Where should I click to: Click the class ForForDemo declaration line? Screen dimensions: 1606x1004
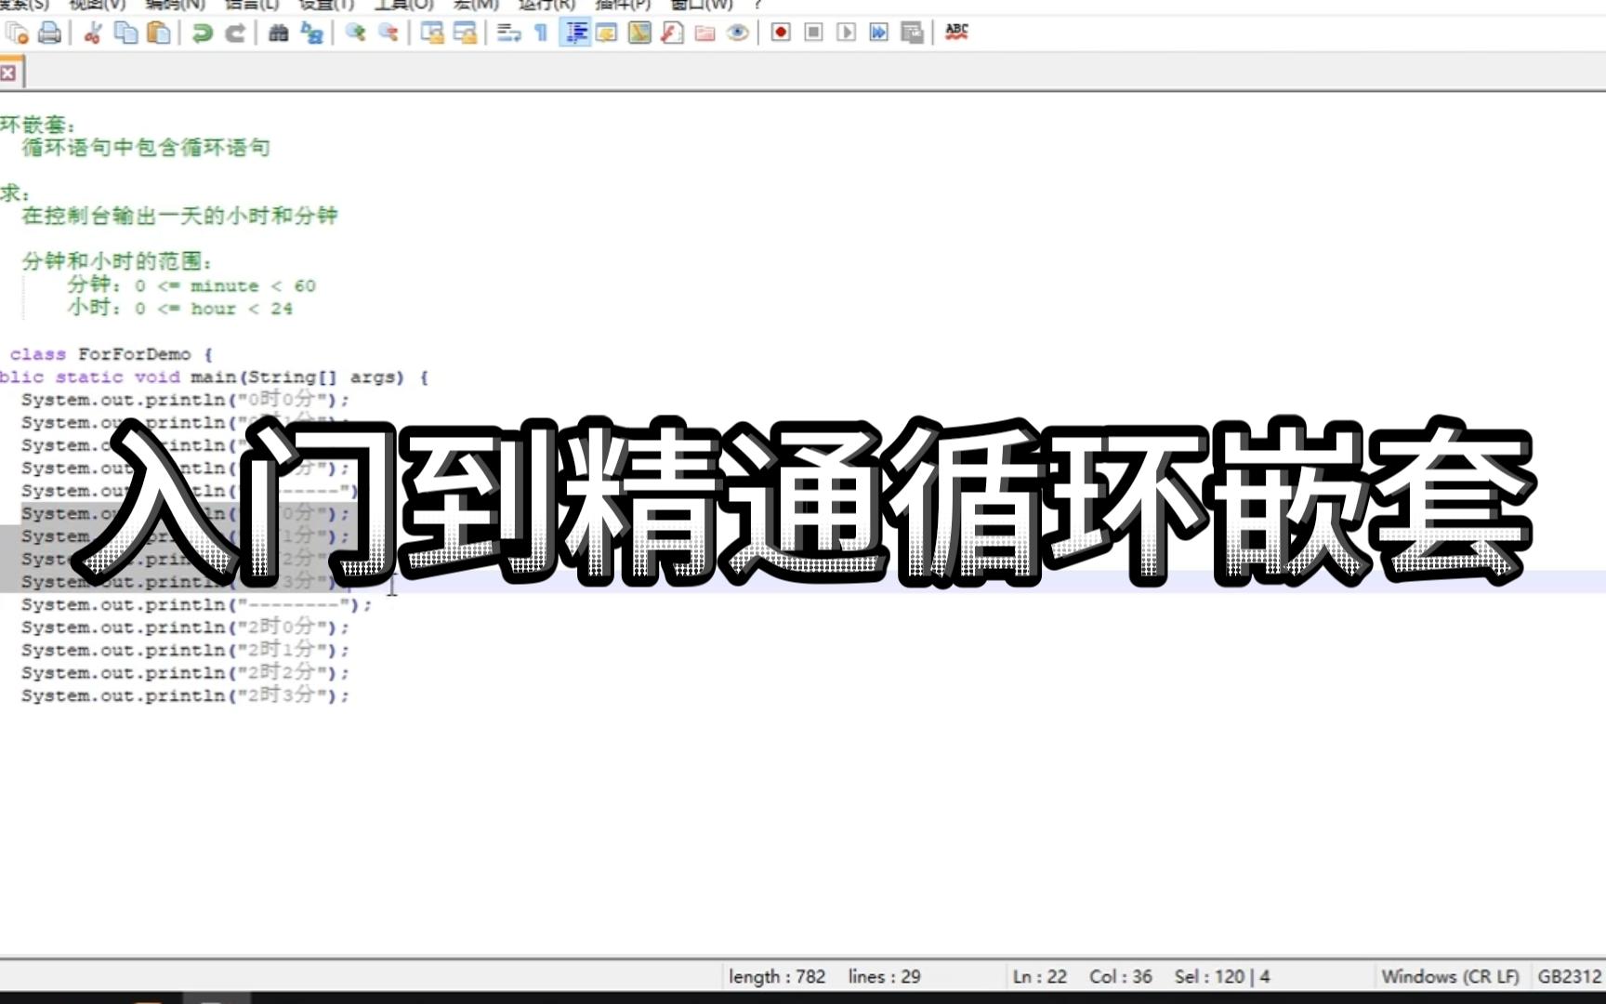pyautogui.click(x=111, y=354)
